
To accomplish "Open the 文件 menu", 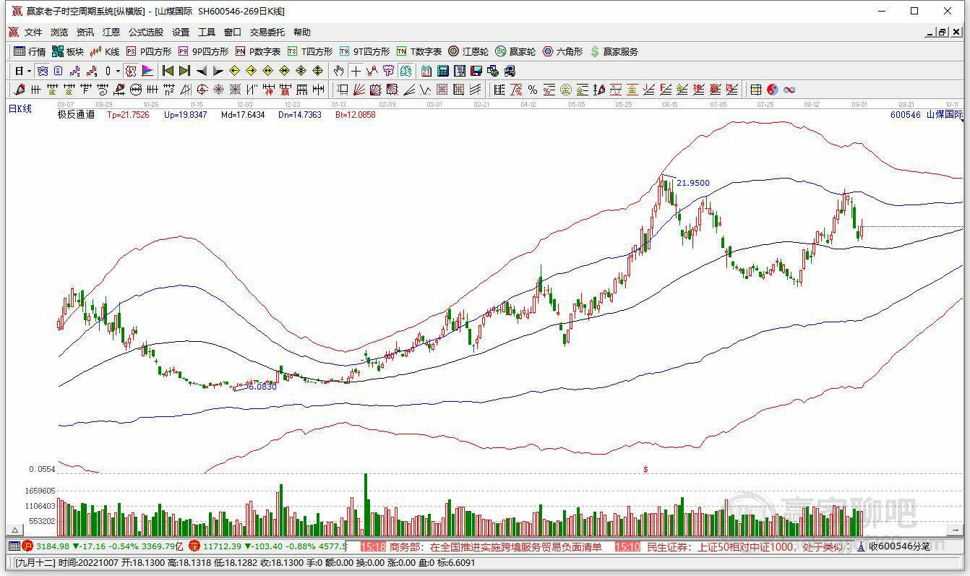I will [33, 33].
